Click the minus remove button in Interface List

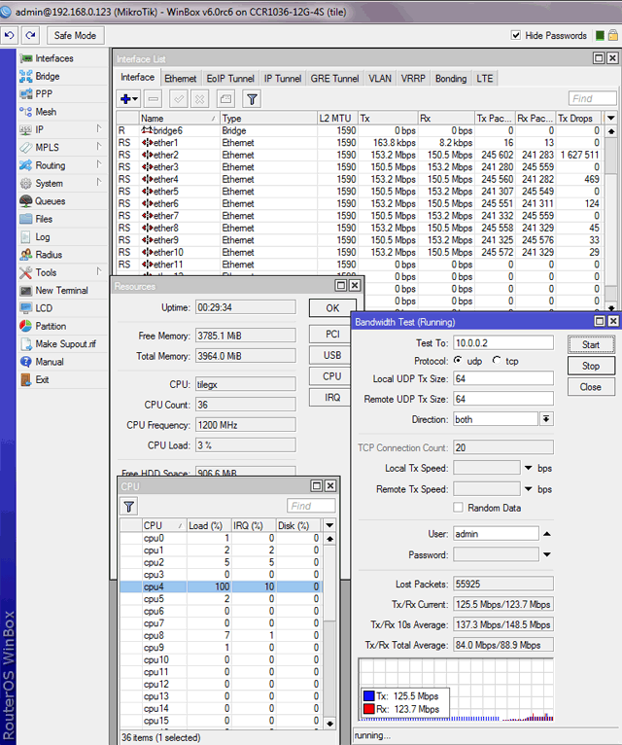(153, 99)
